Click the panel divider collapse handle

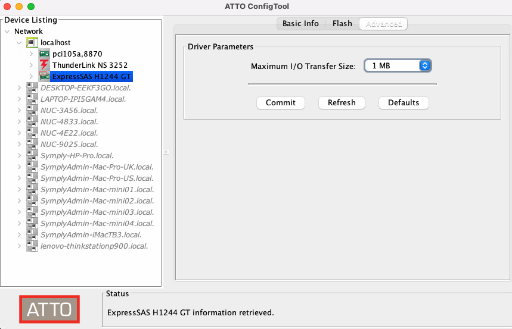click(x=166, y=152)
